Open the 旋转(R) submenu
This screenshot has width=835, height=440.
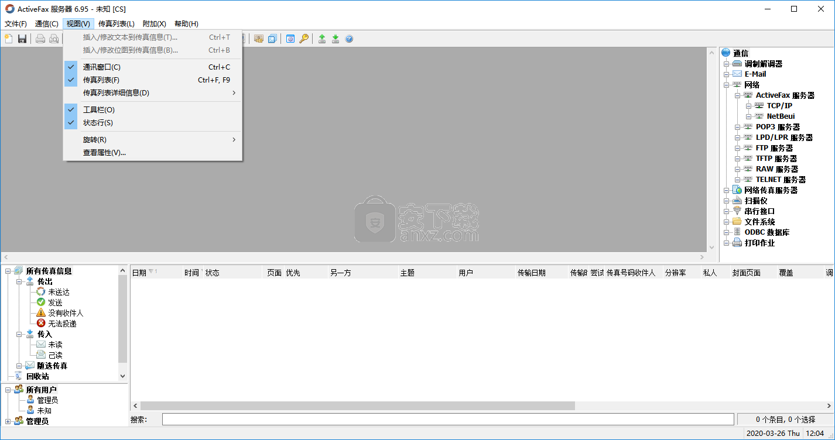(x=153, y=139)
